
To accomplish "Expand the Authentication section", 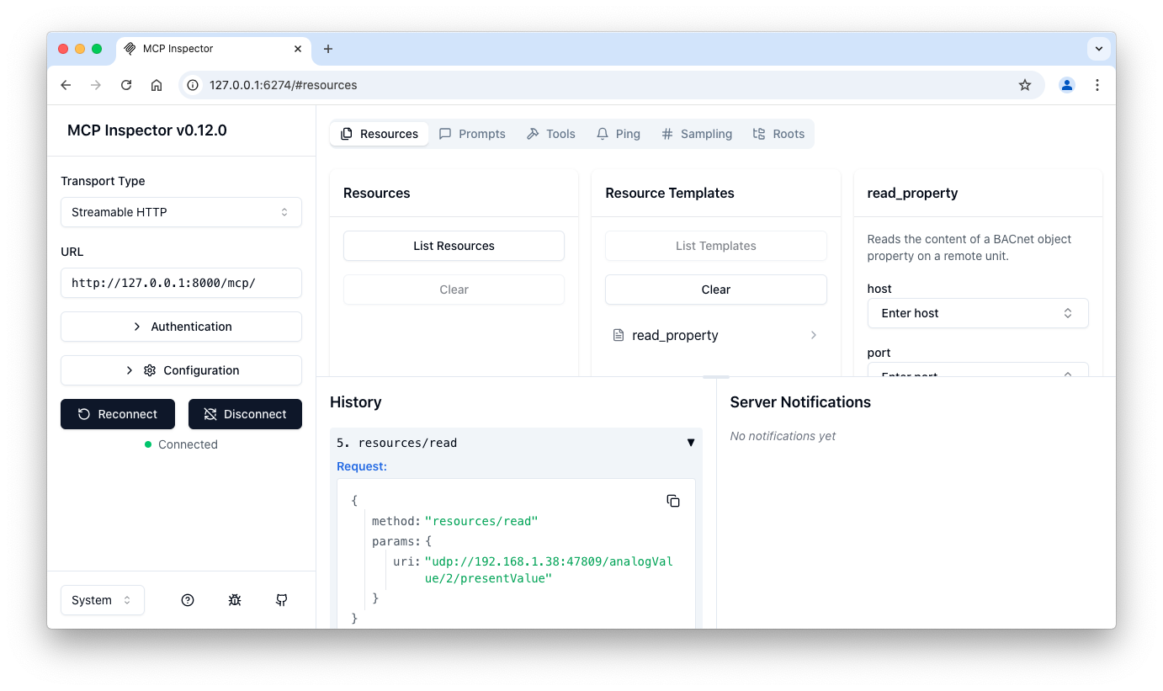I will 181,327.
